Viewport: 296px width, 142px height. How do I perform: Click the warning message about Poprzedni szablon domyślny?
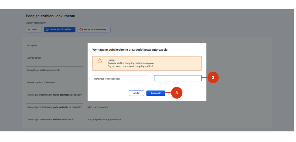tap(132, 63)
